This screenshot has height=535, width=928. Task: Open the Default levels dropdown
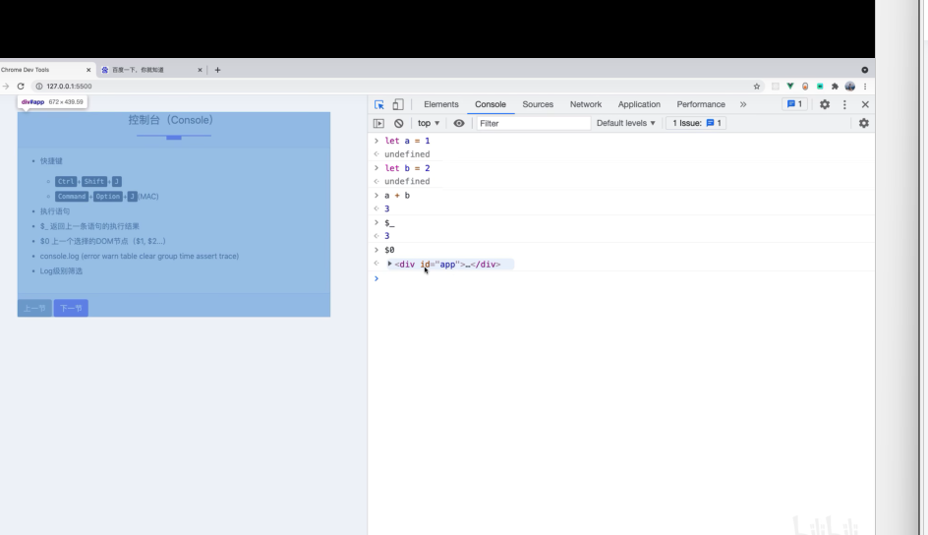pos(625,123)
